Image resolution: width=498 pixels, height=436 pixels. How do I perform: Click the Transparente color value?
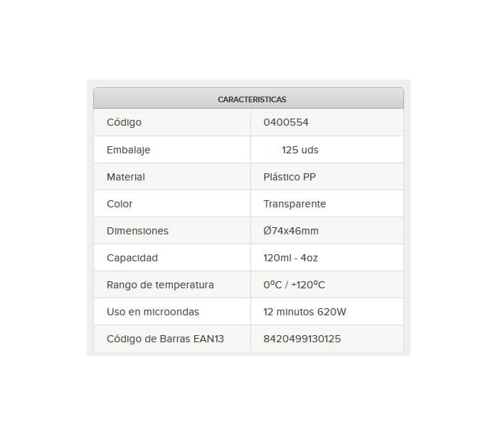(295, 204)
